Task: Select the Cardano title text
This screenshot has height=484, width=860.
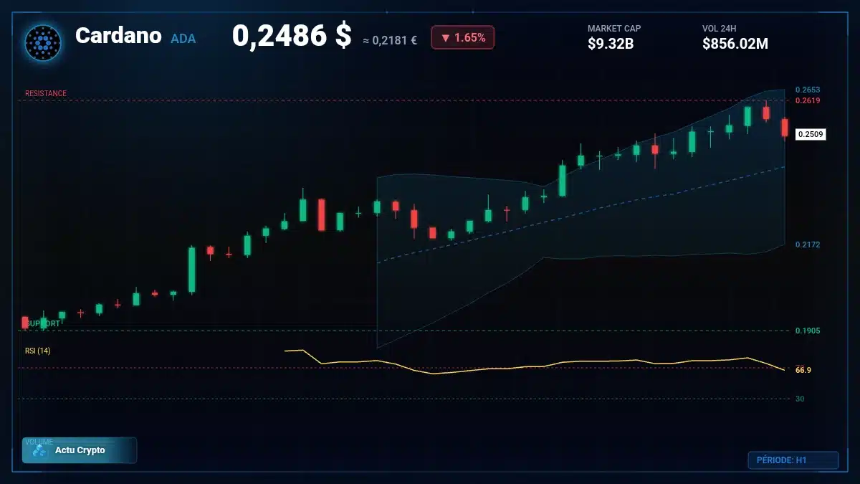Action: coord(118,36)
